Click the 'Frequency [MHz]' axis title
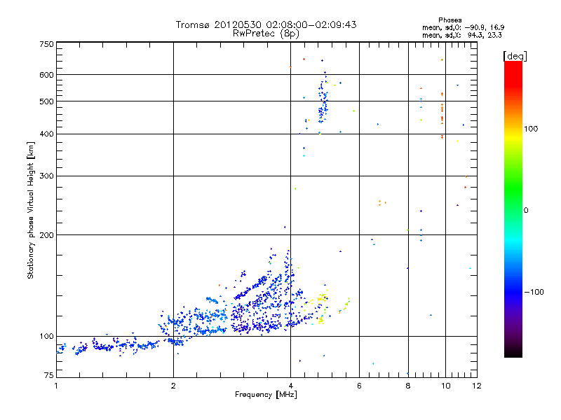561x420 pixels. (x=266, y=395)
